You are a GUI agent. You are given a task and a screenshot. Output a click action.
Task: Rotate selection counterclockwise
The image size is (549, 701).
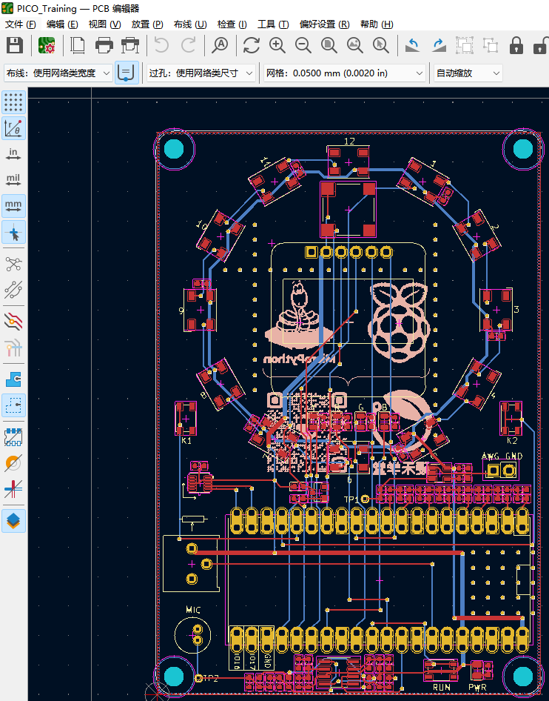(412, 45)
